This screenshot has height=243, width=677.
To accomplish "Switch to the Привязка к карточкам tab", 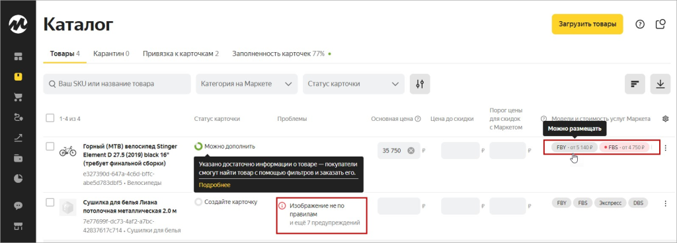I will [181, 54].
